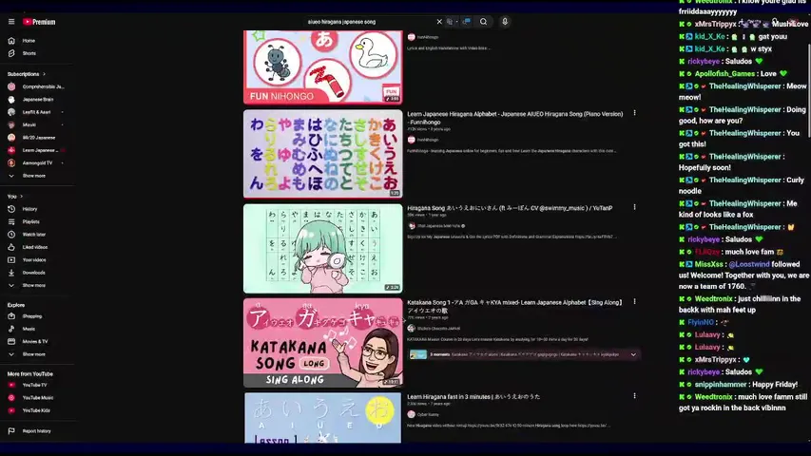This screenshot has height=456, width=811.
Task: Click the voice search microphone
Action: [505, 22]
